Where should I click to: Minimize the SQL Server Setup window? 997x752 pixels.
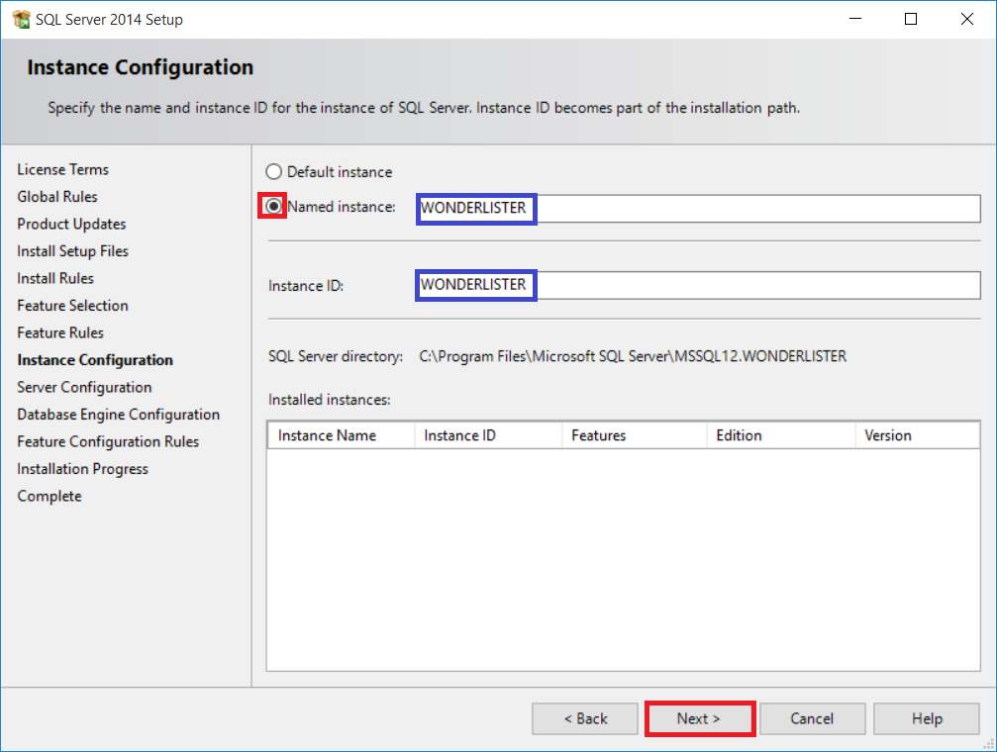(855, 19)
